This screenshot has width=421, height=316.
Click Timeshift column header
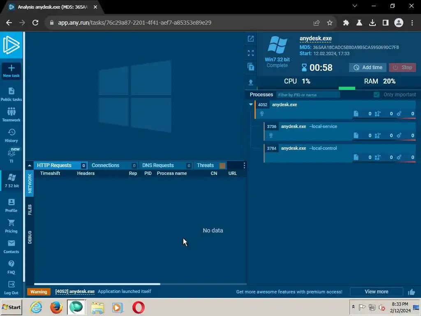point(50,173)
